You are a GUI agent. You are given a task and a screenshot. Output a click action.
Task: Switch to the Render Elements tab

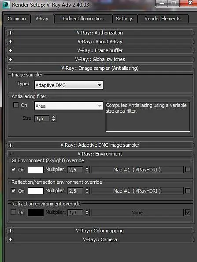(x=163, y=19)
